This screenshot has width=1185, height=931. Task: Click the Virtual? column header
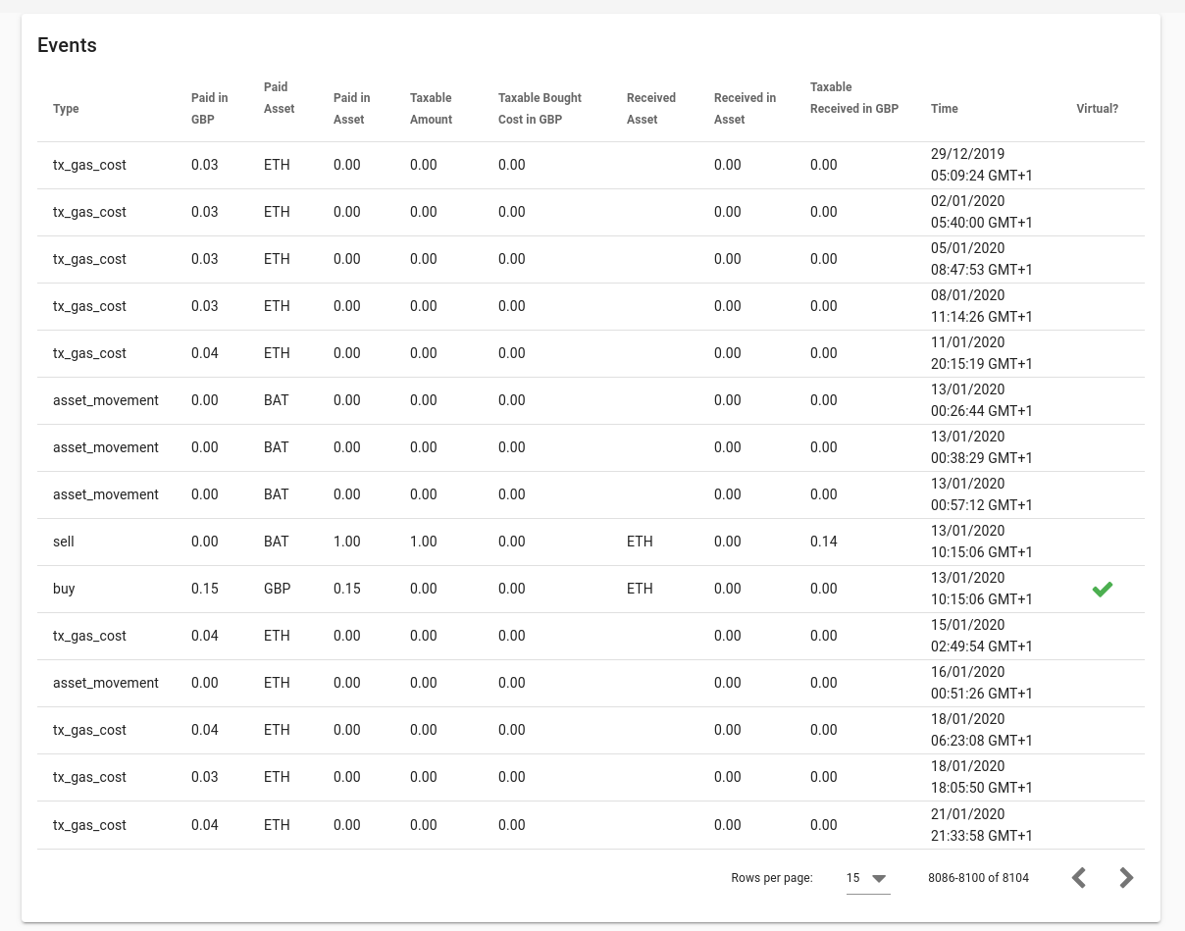click(1098, 109)
